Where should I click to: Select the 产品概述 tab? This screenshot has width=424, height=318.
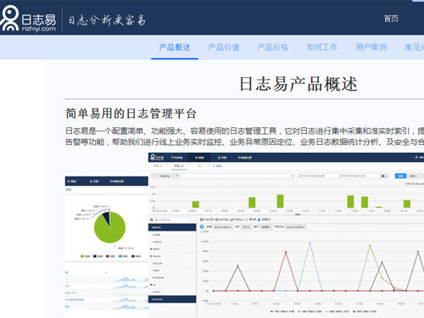175,47
